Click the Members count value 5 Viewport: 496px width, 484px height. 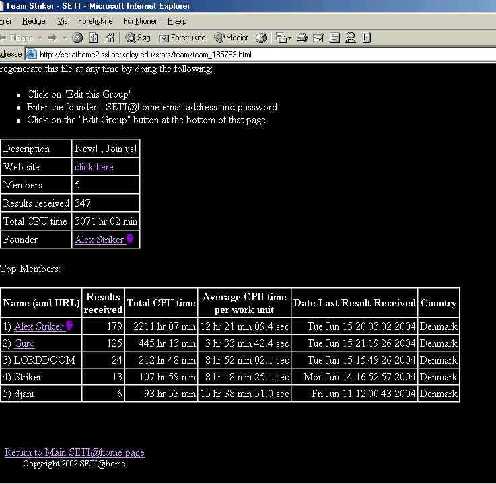77,185
